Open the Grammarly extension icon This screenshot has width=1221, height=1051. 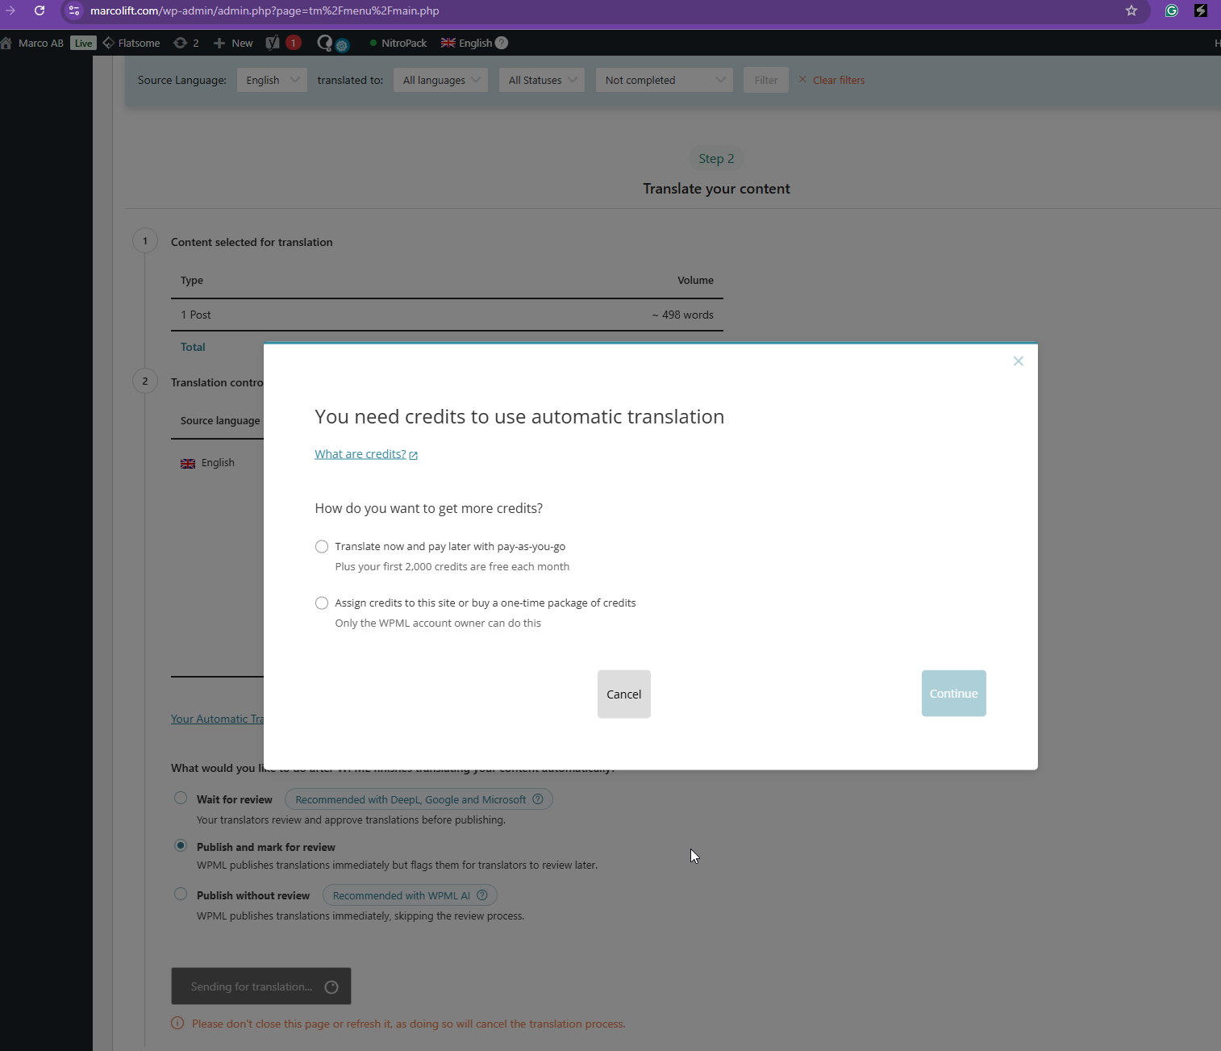point(1172,10)
